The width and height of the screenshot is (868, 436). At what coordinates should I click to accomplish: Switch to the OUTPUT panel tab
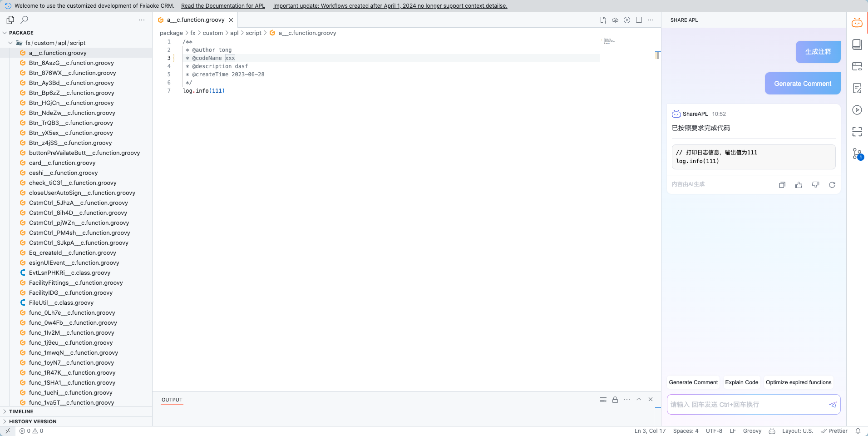point(172,400)
